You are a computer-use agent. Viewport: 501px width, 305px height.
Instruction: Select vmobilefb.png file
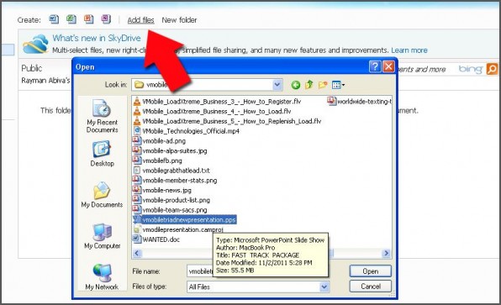tap(157, 160)
